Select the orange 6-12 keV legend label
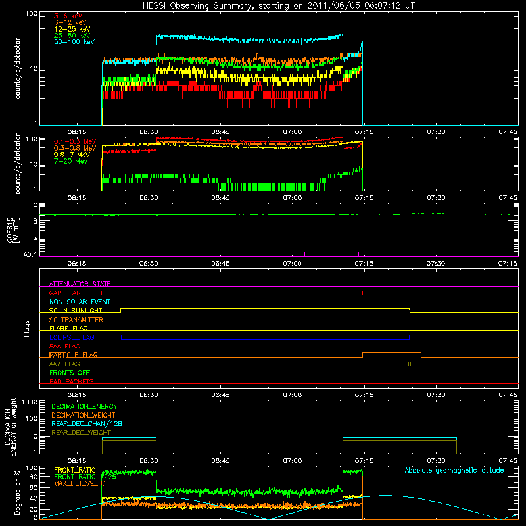Viewport: 526px width, 526px height. pos(70,22)
